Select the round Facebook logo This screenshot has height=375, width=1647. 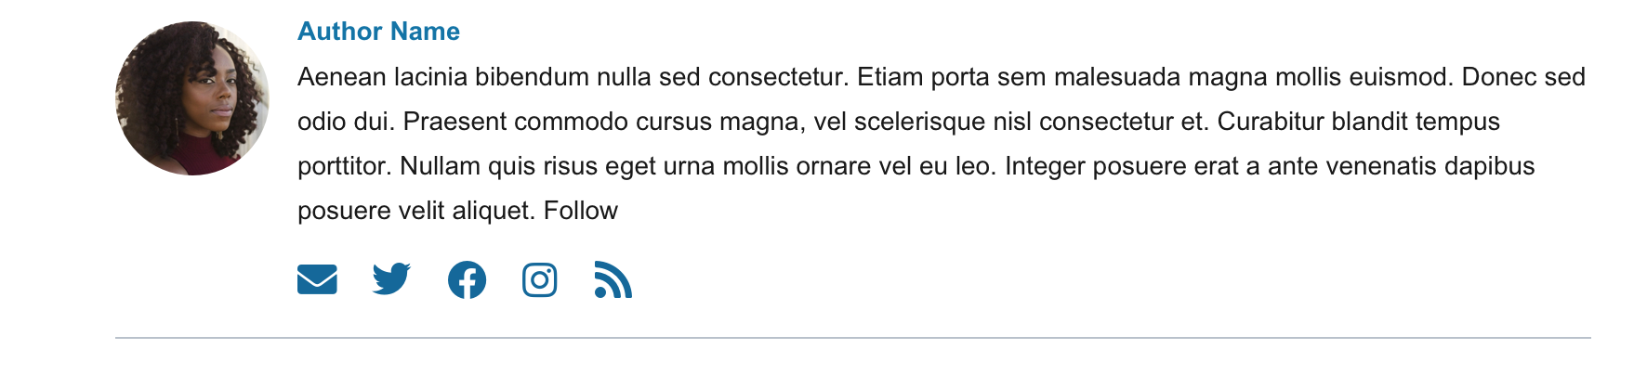[467, 279]
